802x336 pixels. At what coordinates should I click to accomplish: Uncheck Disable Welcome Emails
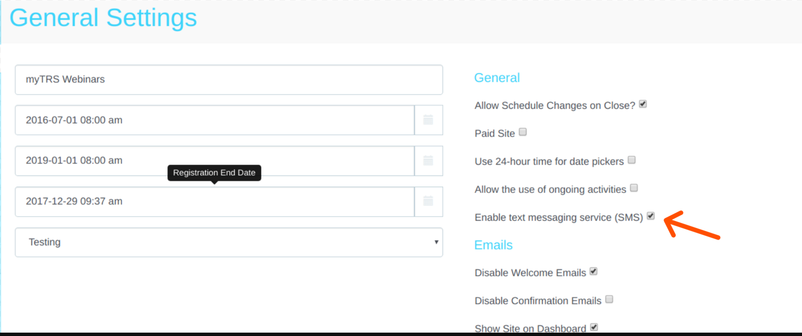593,271
